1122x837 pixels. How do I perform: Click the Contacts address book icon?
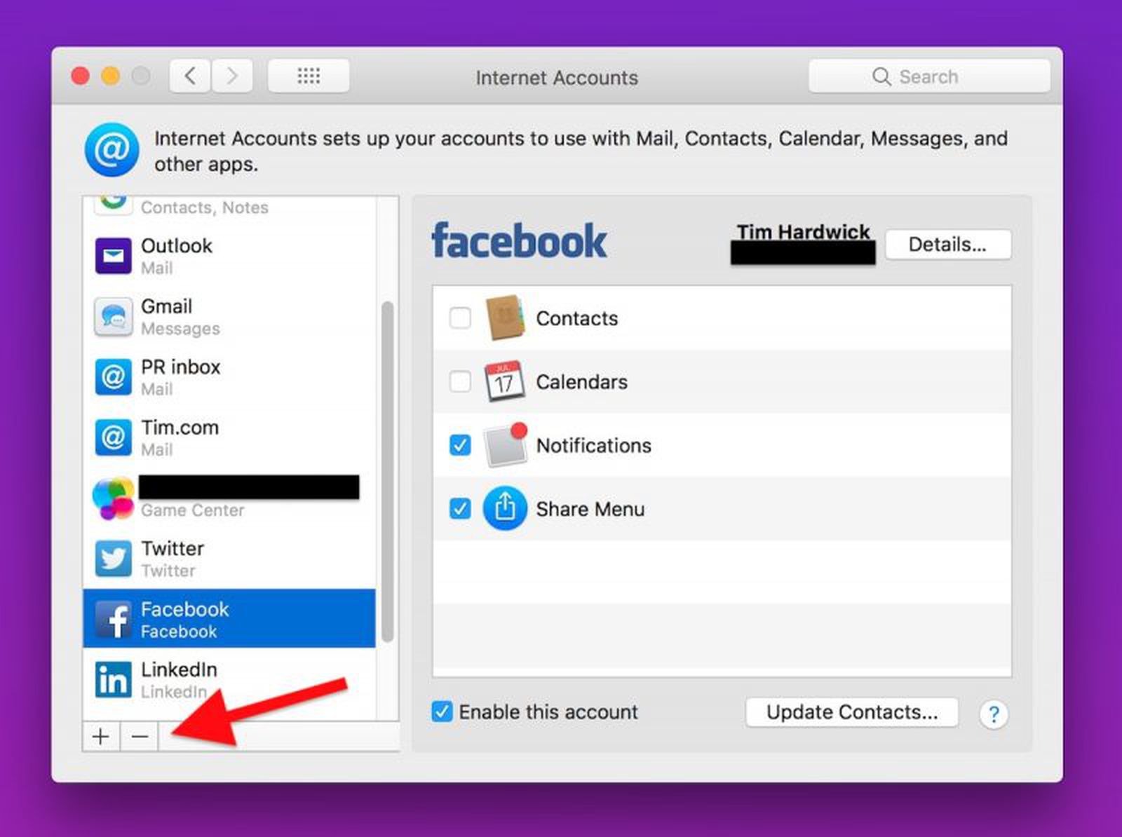click(x=506, y=318)
